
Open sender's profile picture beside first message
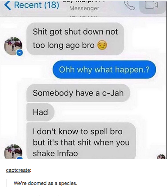(13, 46)
